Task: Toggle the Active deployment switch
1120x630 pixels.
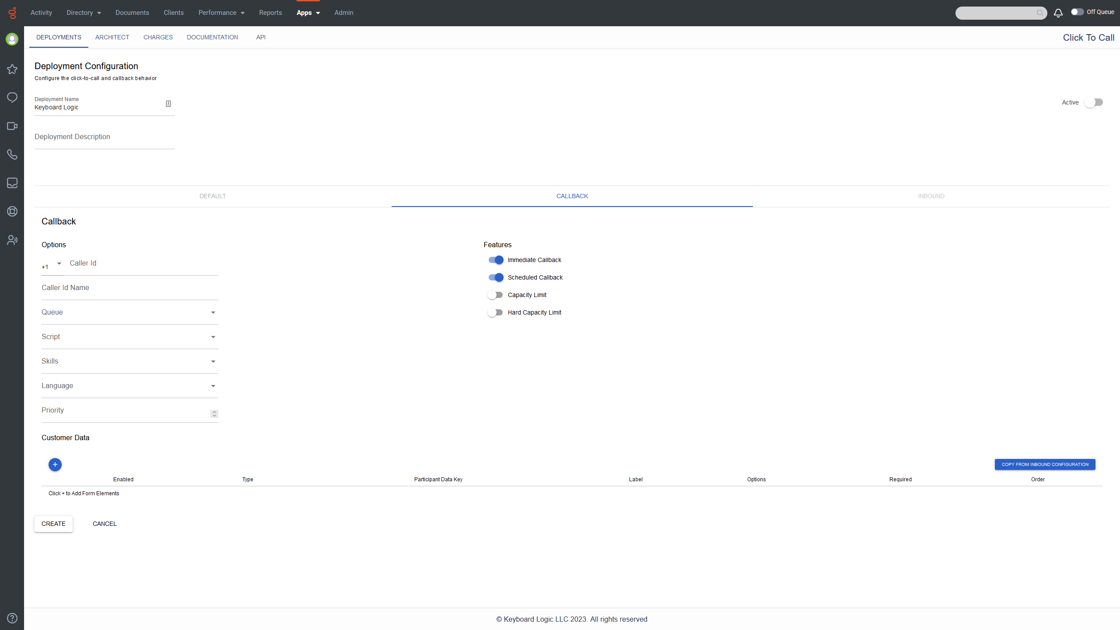Action: pos(1094,102)
